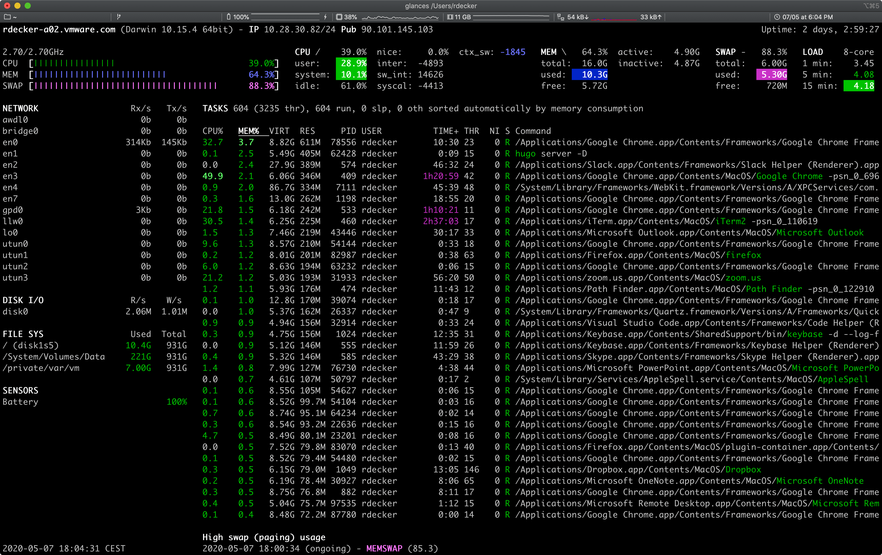Click the High swap (paging) usage alert
882x555 pixels.
coord(264,537)
